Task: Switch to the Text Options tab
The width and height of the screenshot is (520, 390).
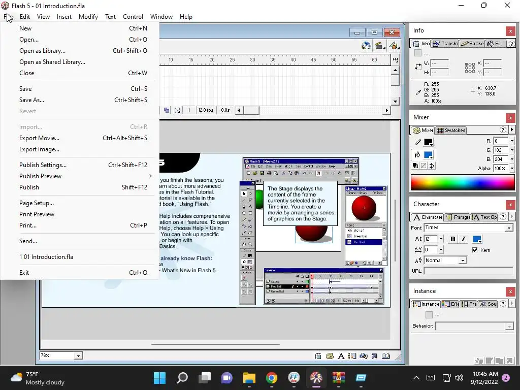Action: coord(484,217)
